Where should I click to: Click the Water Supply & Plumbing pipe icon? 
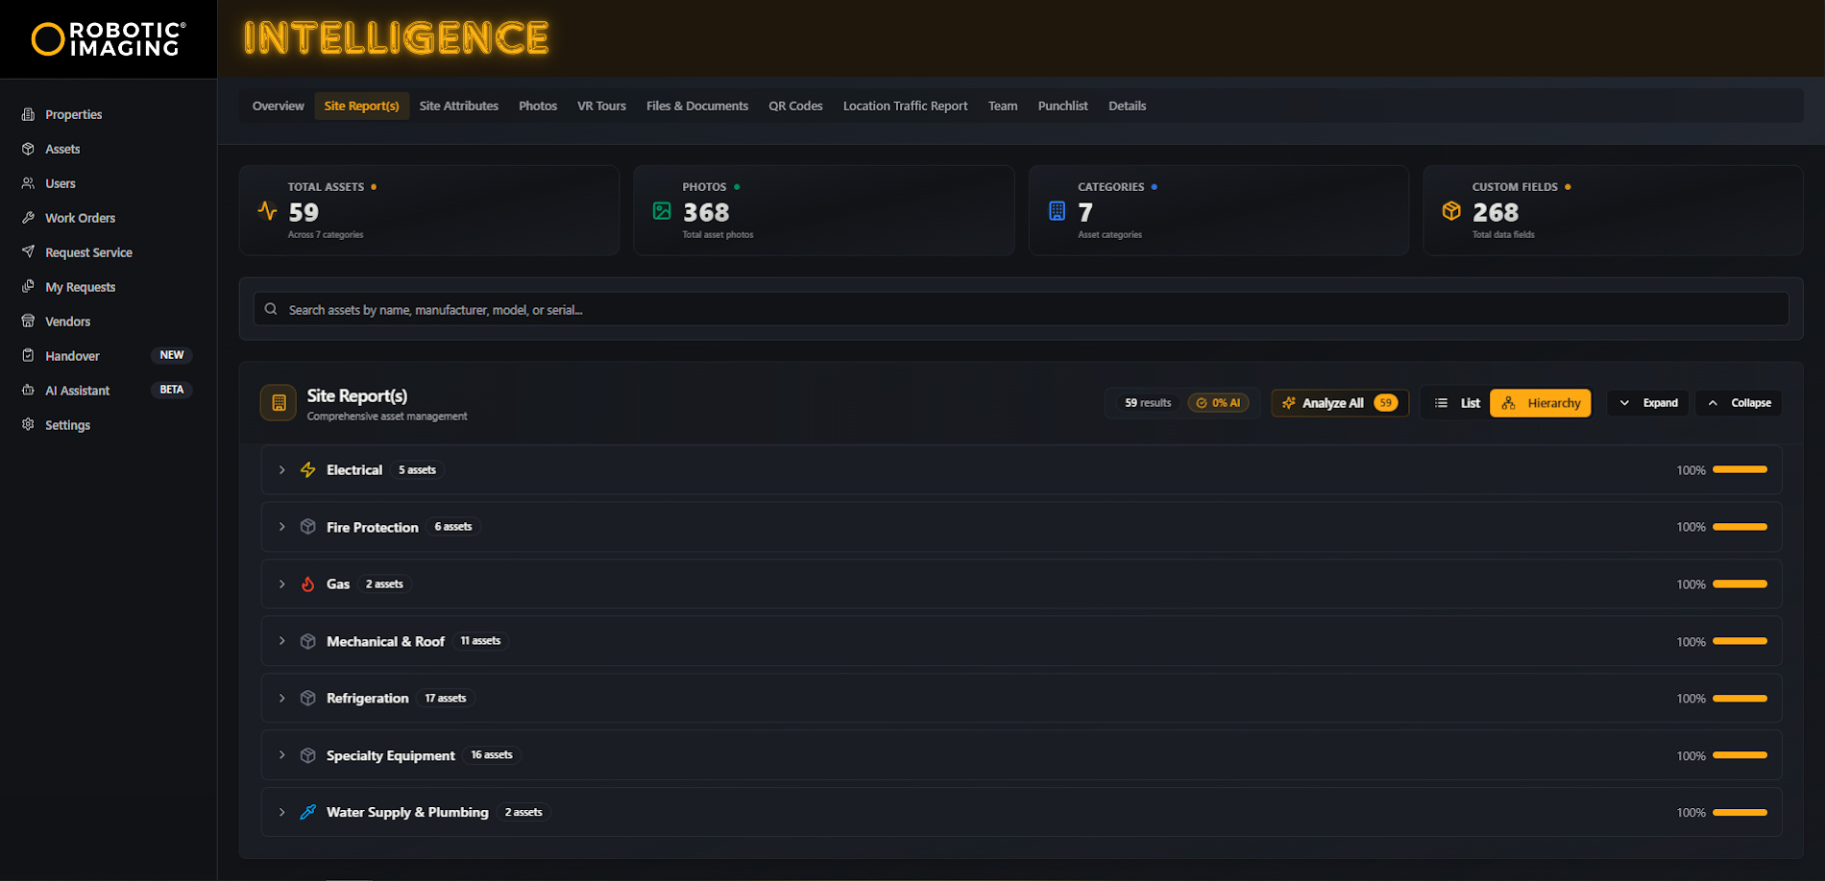307,813
